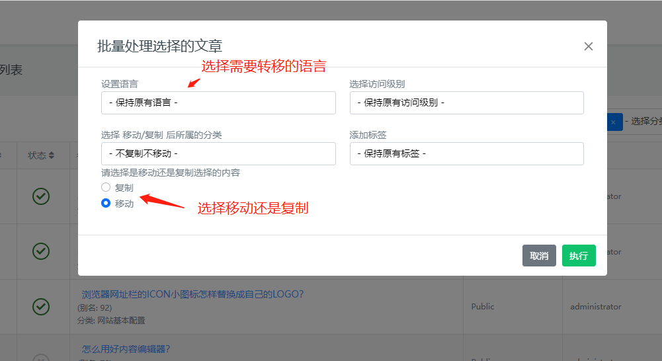Open the 设置语言 dropdown
Viewport: 662px width, 361px height.
218,102
